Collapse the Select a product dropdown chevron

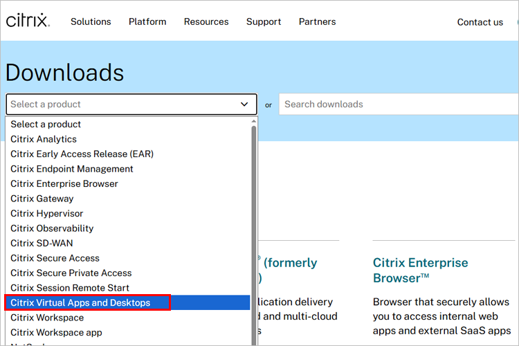click(x=244, y=104)
